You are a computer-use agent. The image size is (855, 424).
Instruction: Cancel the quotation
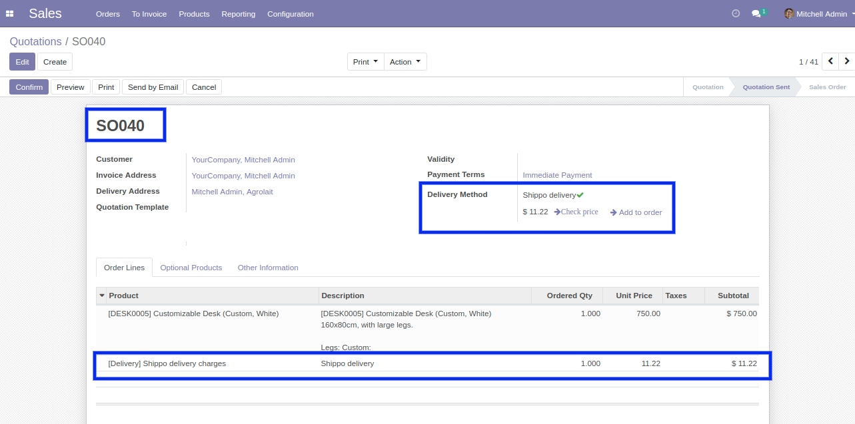pyautogui.click(x=204, y=87)
